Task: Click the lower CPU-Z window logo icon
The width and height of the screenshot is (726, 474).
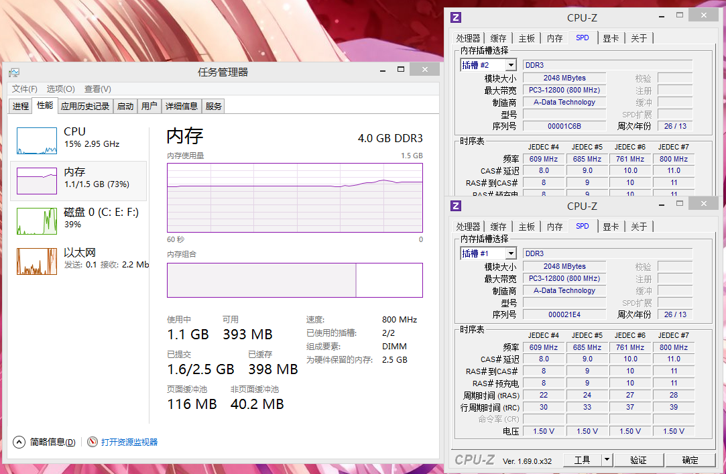Action: 456,206
